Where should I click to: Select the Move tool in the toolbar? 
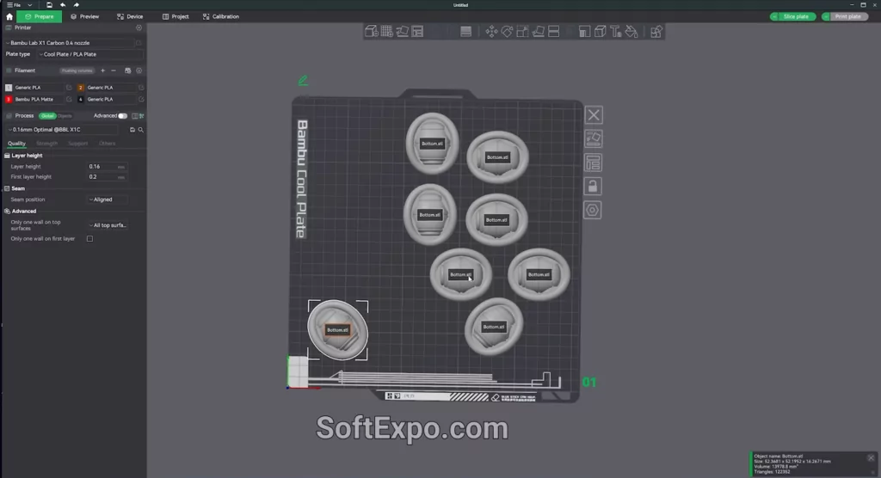pos(491,32)
